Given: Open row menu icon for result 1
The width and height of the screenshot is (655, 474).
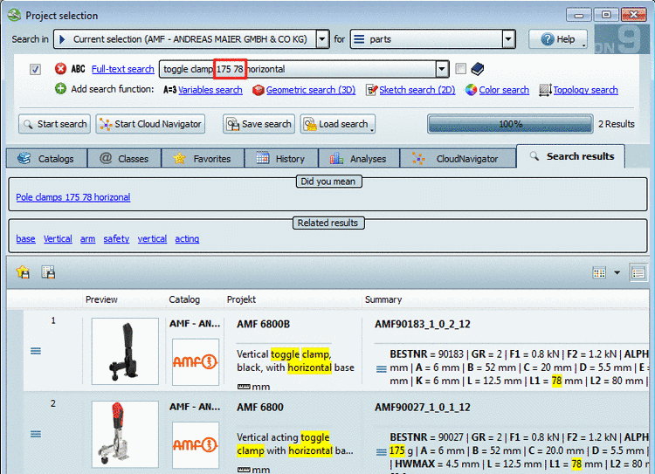Looking at the screenshot, I should (36, 351).
